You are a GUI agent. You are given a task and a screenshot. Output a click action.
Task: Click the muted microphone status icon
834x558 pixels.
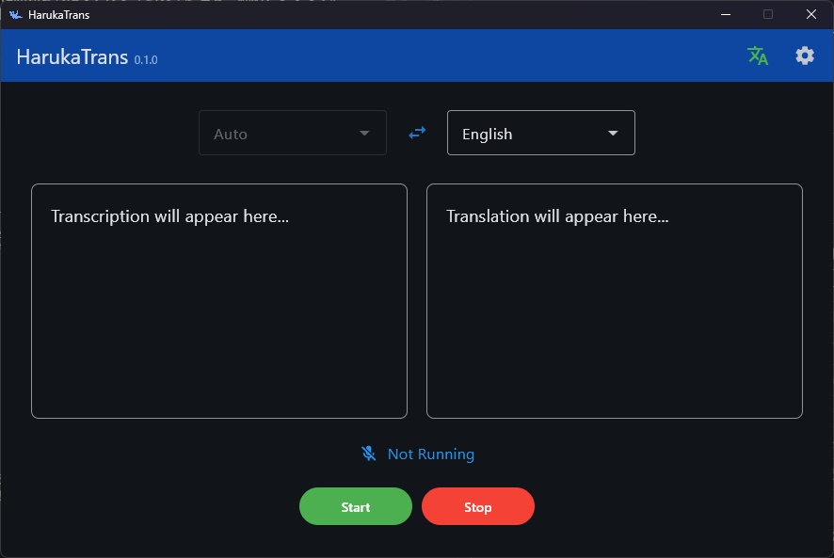369,454
